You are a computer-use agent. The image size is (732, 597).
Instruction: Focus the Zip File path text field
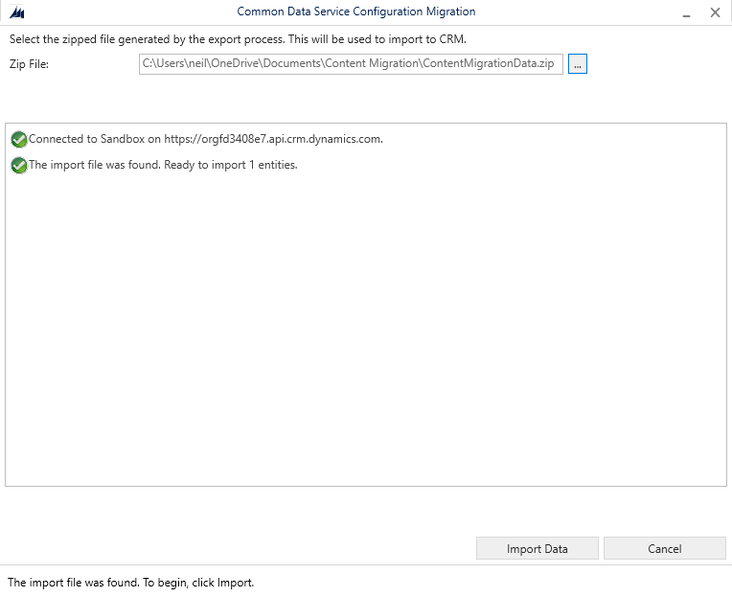pos(351,64)
